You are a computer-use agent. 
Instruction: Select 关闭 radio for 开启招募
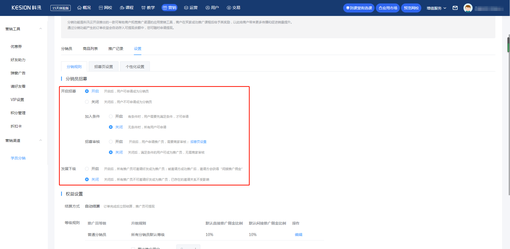(87, 102)
